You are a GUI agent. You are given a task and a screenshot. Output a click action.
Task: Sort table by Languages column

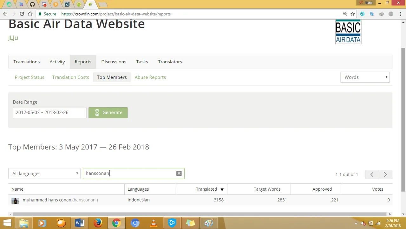point(150,189)
